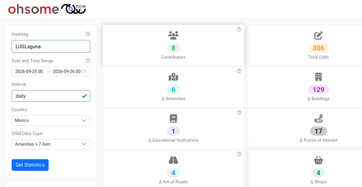Open help icon on Contributors card

click(x=239, y=29)
